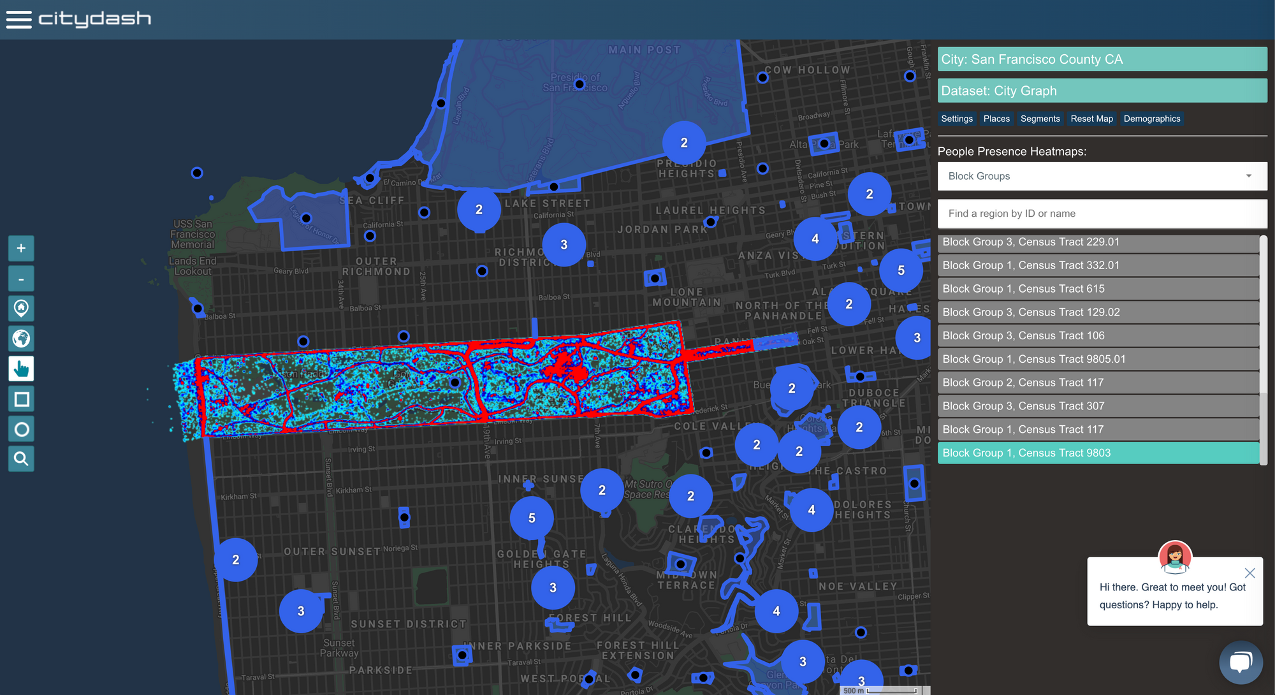The height and width of the screenshot is (695, 1275).
Task: Open the Settings button
Action: point(956,119)
